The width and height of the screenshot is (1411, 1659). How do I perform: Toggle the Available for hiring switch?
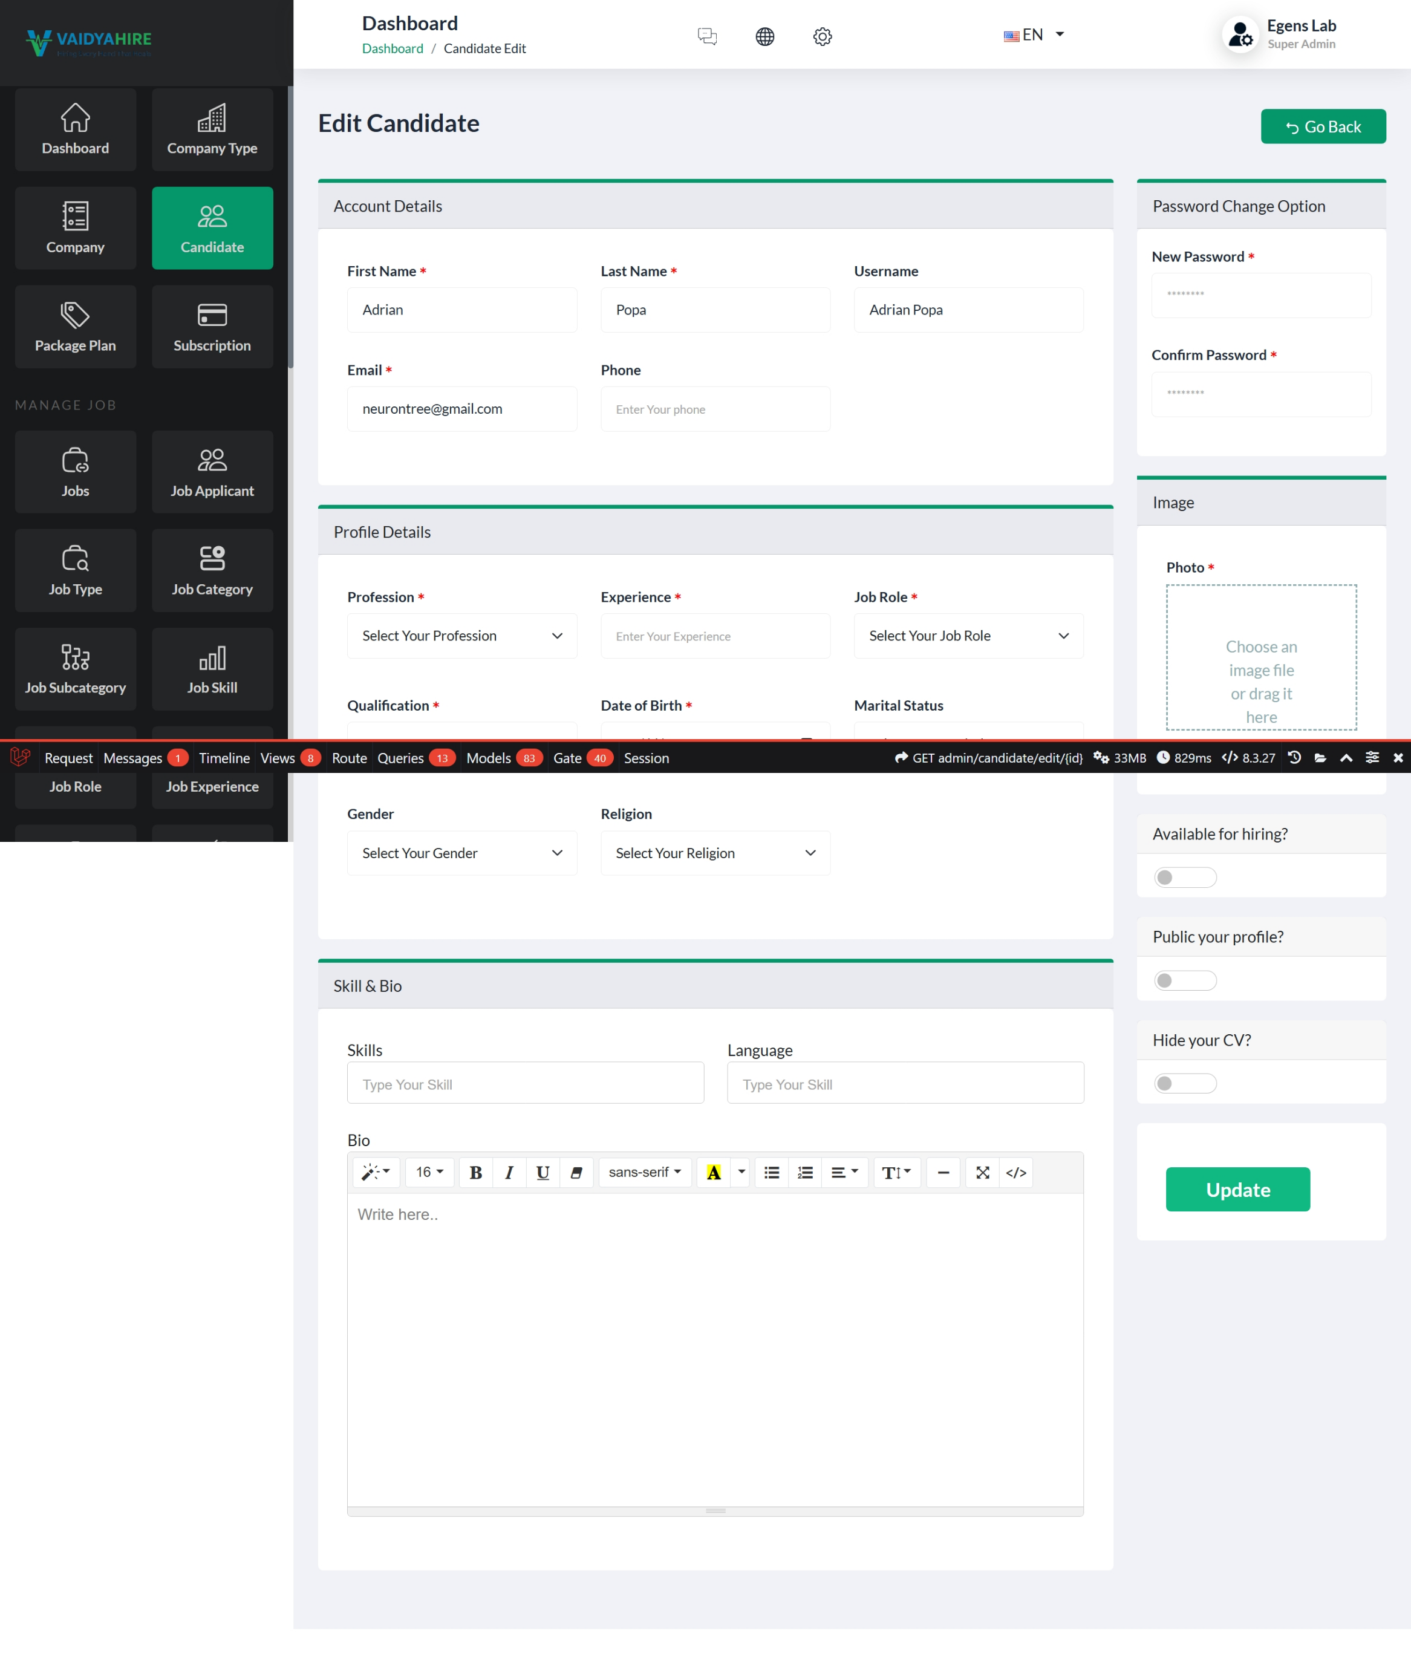(x=1185, y=878)
